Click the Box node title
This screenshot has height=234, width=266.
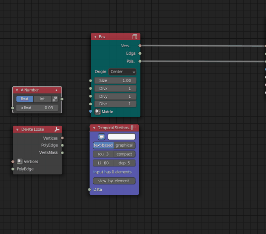[x=102, y=37]
